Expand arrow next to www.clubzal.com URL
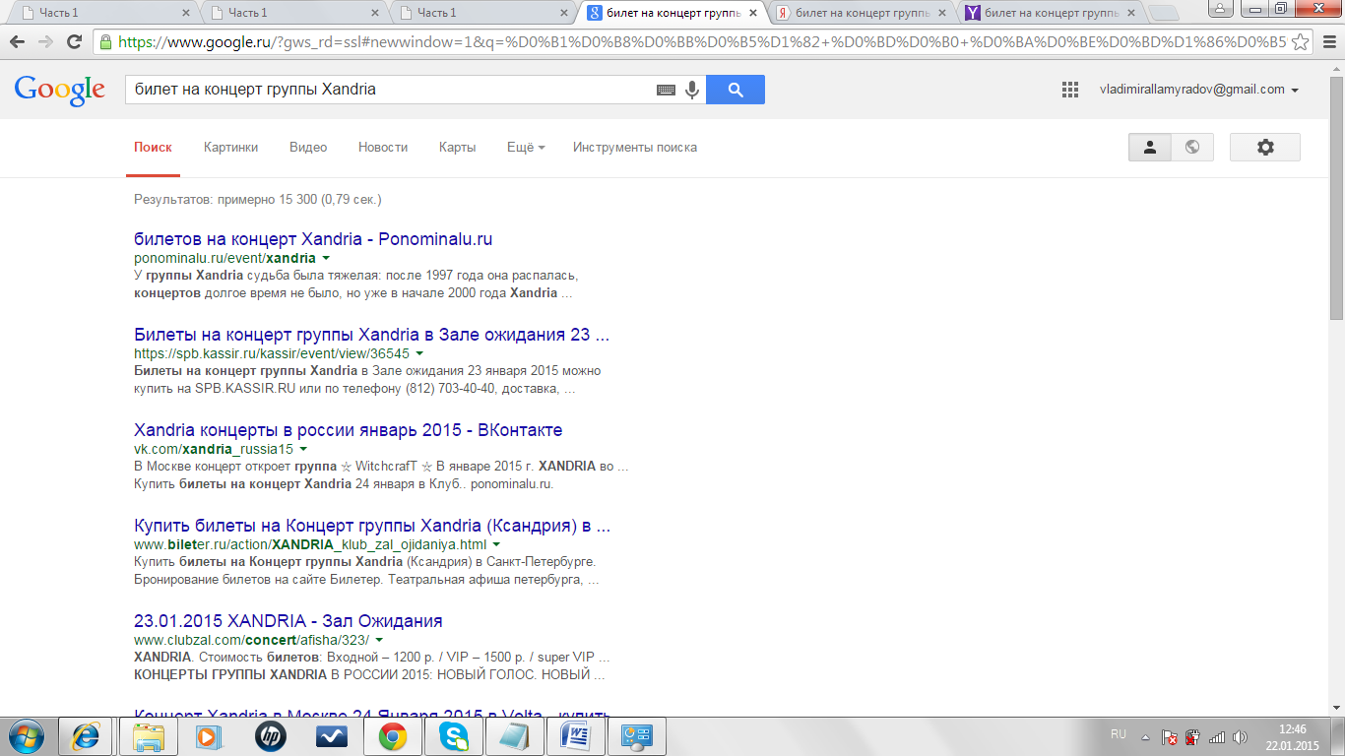The image size is (1345, 756). [379, 640]
